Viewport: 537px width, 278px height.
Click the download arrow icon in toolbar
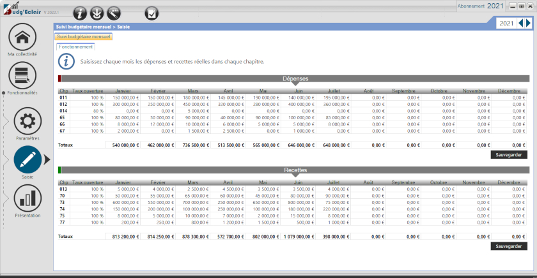click(97, 13)
